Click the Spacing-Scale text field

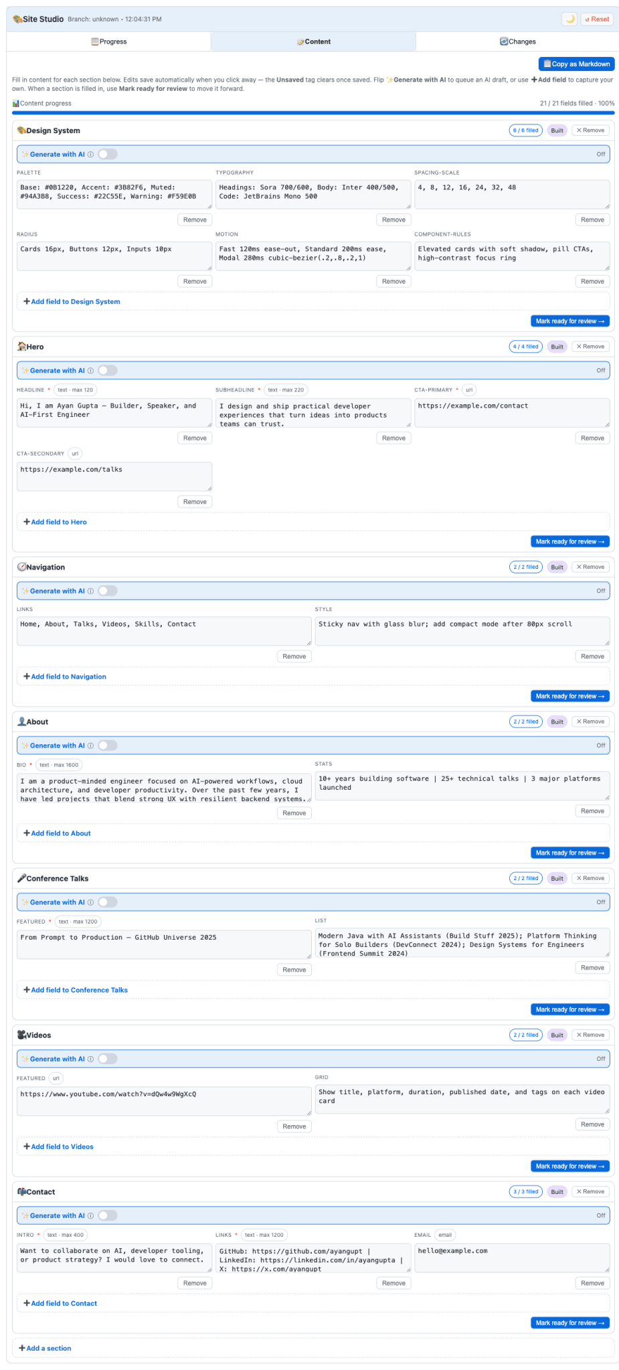pos(512,194)
